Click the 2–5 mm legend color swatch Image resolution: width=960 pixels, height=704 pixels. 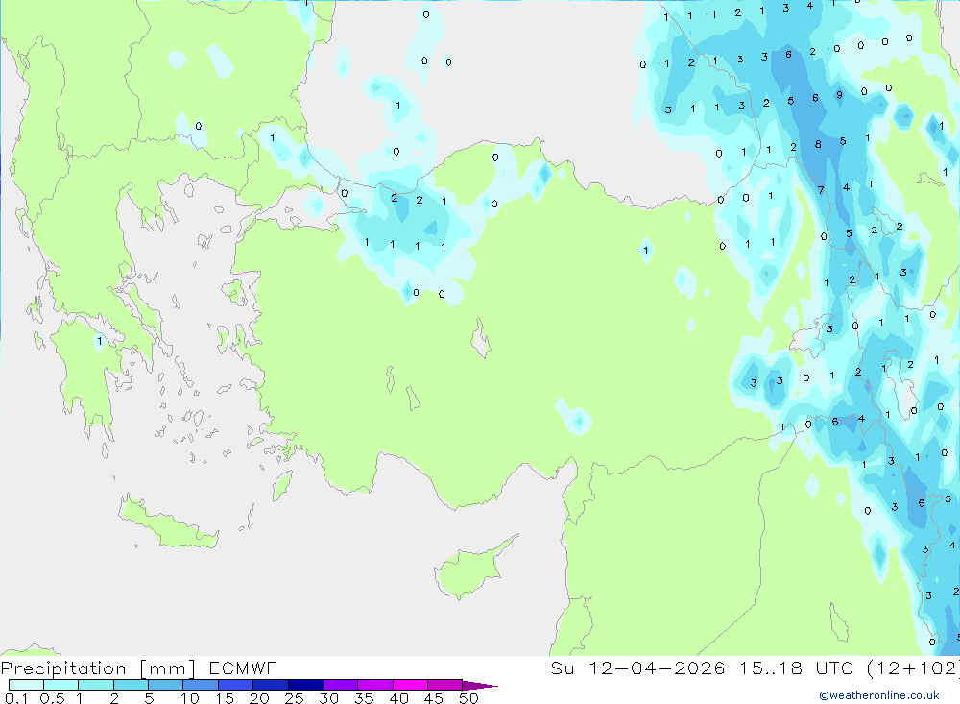(x=131, y=685)
